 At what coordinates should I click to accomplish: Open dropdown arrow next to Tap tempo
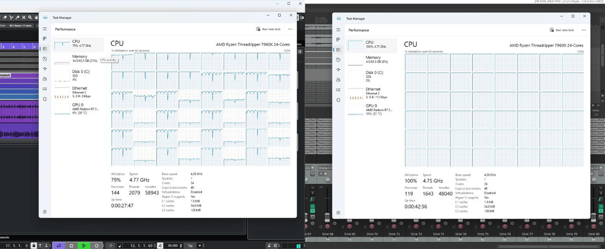(x=200, y=245)
